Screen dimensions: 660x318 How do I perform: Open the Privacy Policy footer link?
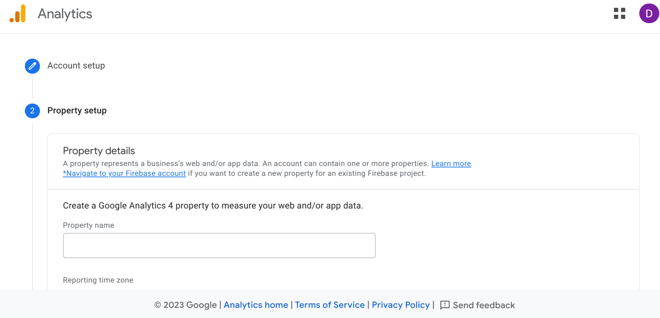click(x=401, y=305)
